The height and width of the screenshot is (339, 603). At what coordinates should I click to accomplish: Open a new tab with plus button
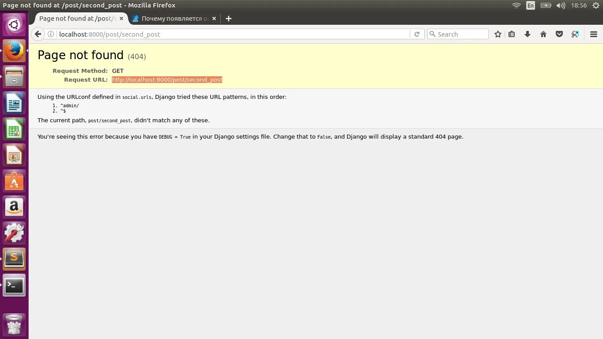[228, 19]
